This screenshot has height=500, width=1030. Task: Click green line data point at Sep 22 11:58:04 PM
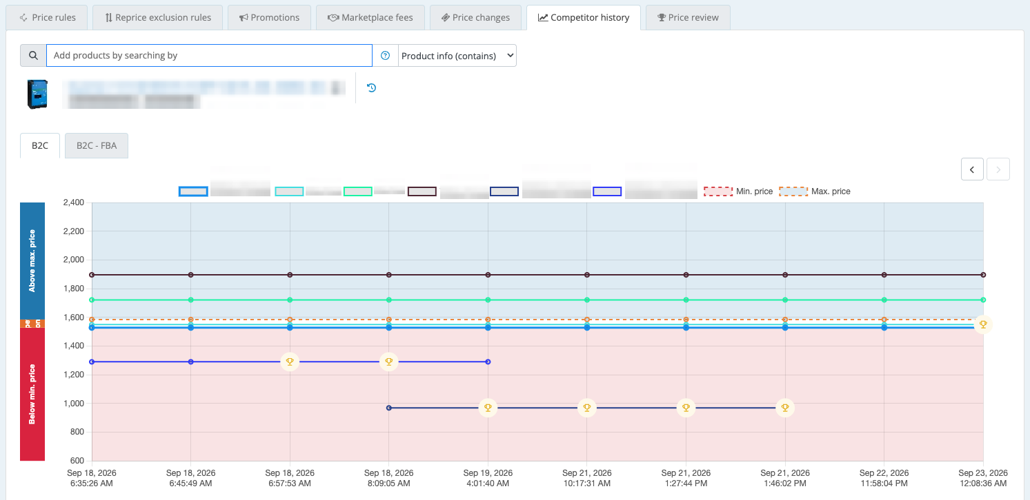click(884, 300)
